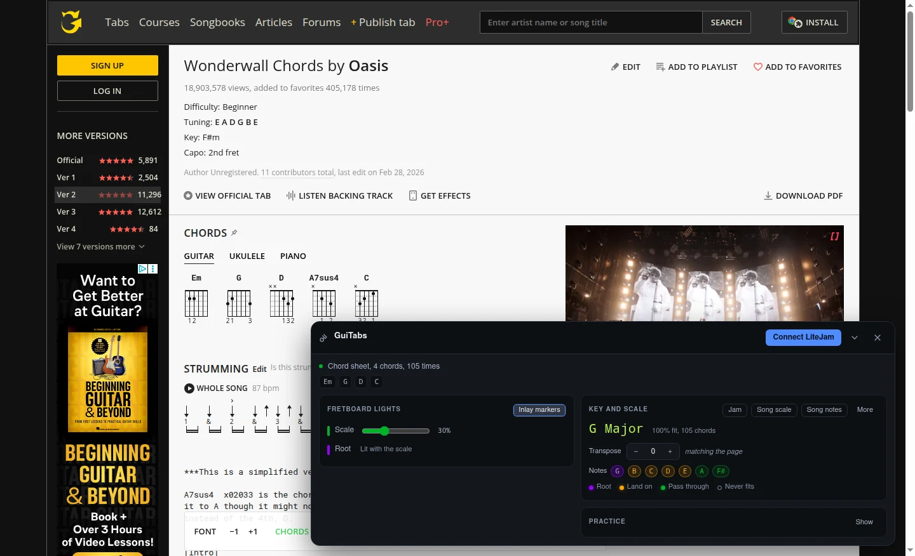915x556 pixels.
Task: Expand View 7 versions more
Action: click(x=101, y=246)
